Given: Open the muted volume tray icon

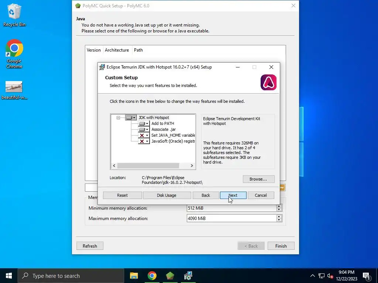Looking at the screenshot, I should click(x=330, y=276).
